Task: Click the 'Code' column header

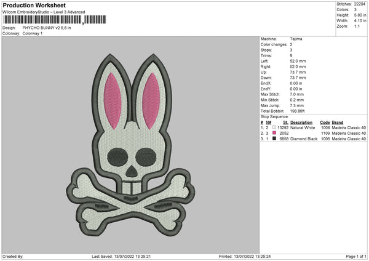Action: [x=325, y=122]
